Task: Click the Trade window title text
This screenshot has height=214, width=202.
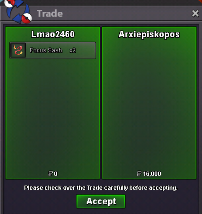Action: (x=50, y=13)
